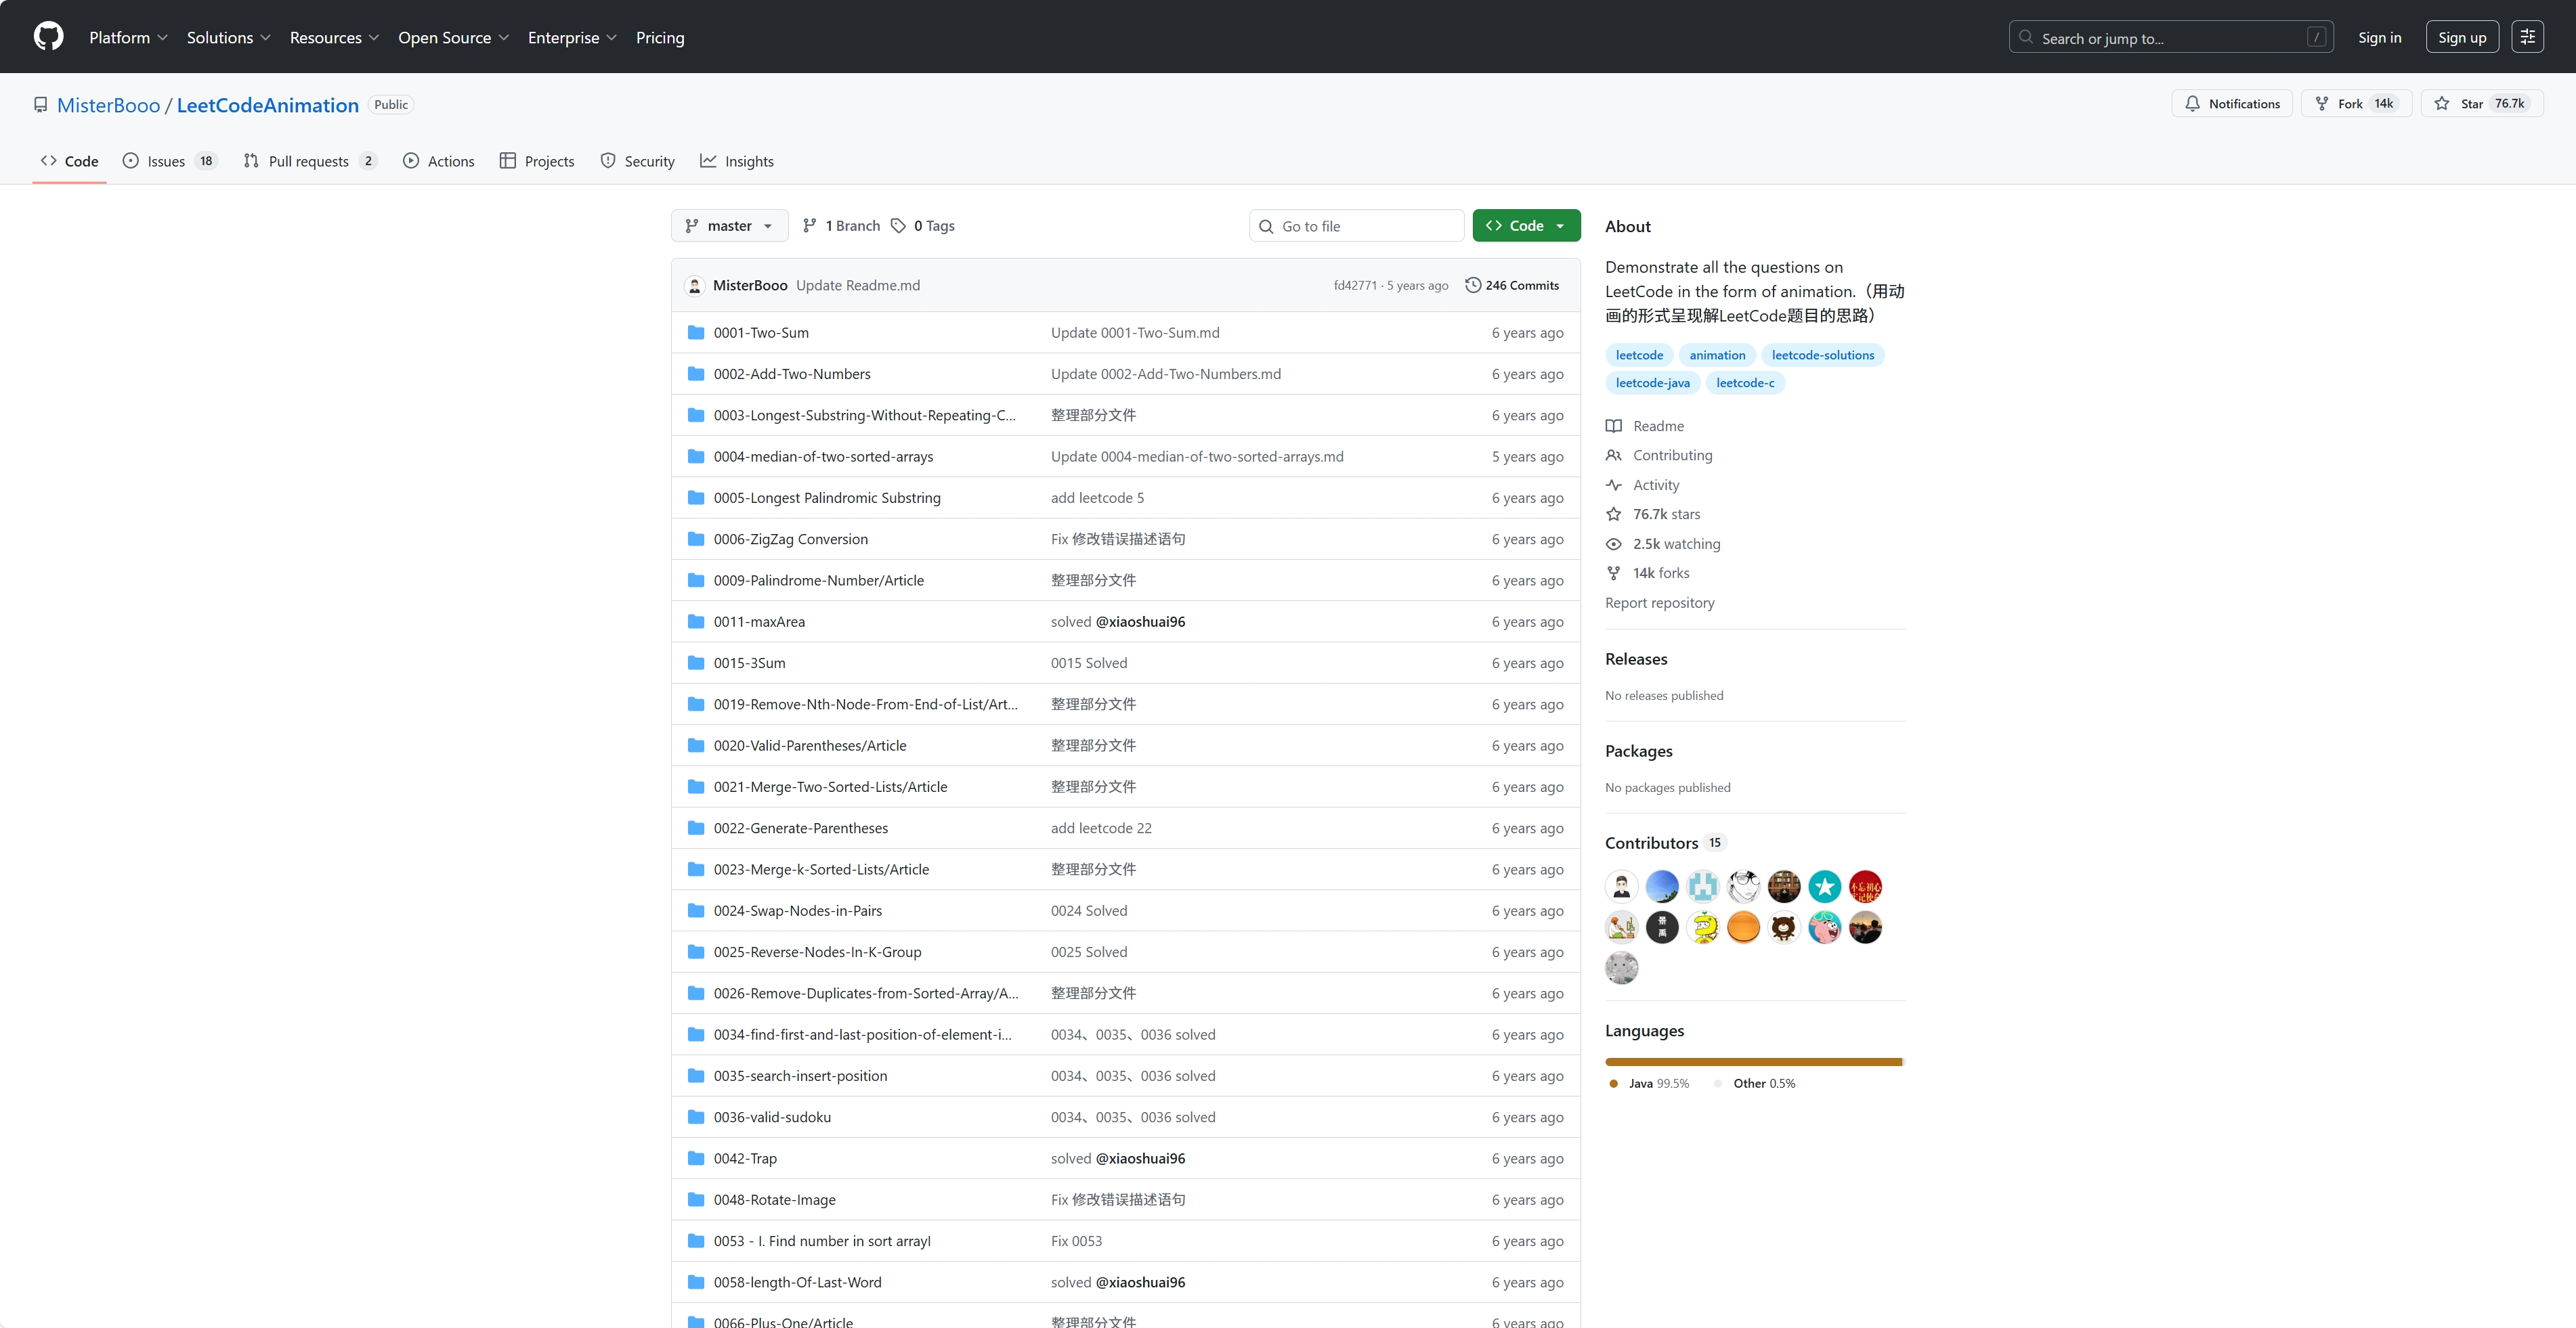Open the 0048-Rotate-Image folder name
Viewport: 2576px width, 1328px height.
(x=774, y=1200)
